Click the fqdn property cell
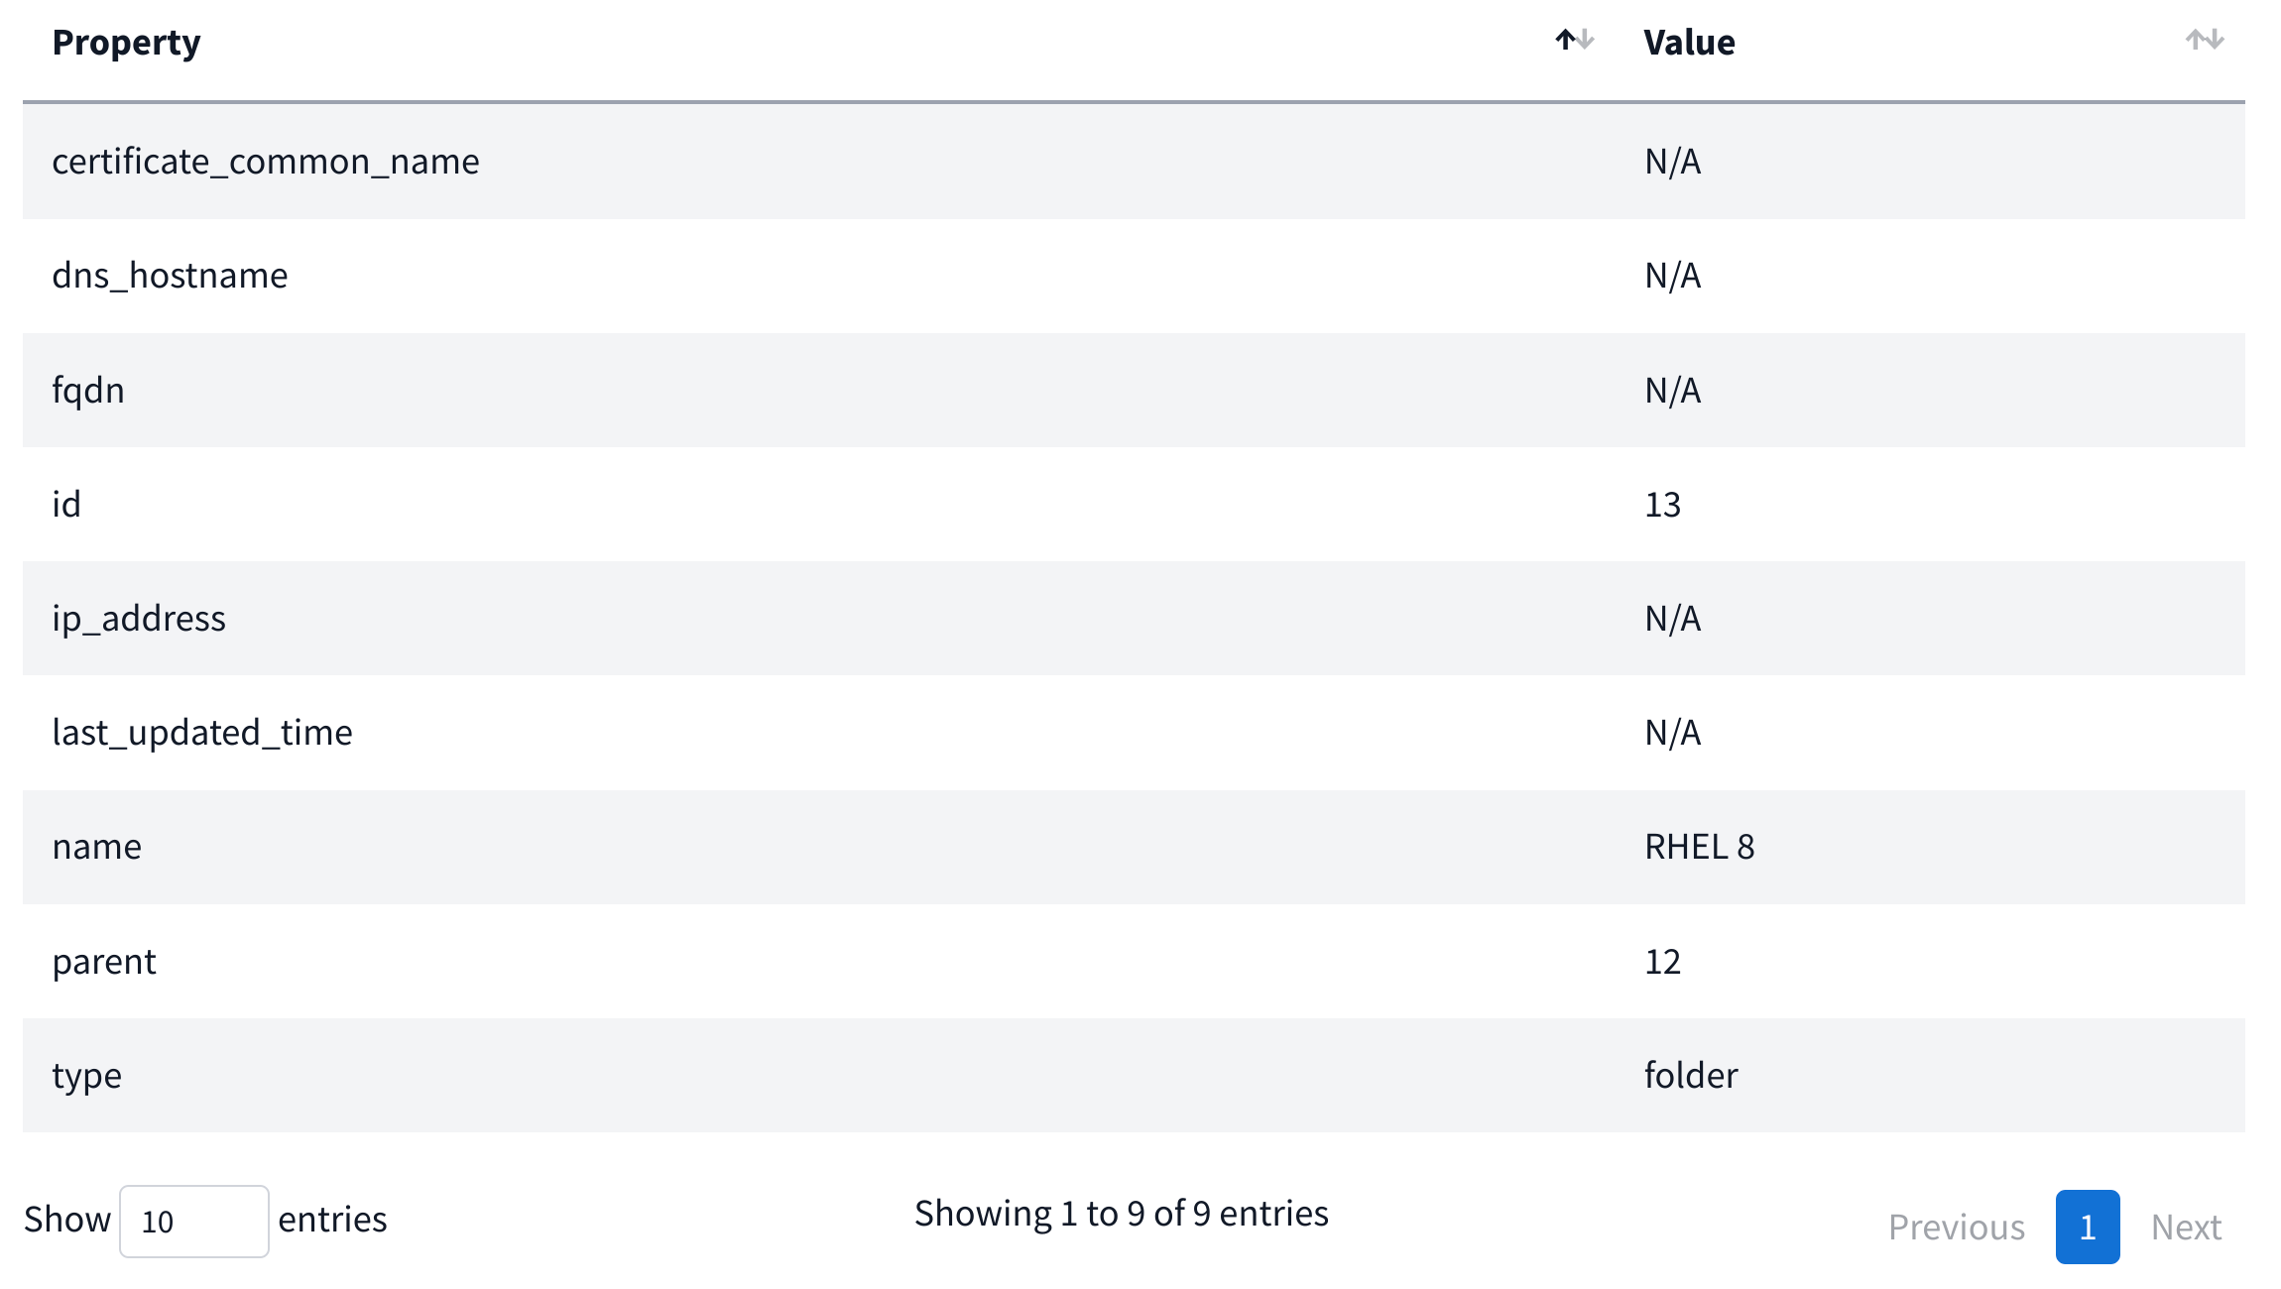 [88, 391]
